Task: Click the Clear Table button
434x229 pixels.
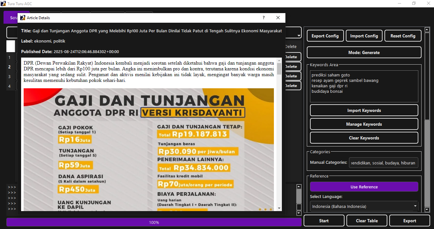Action: pyautogui.click(x=367, y=221)
